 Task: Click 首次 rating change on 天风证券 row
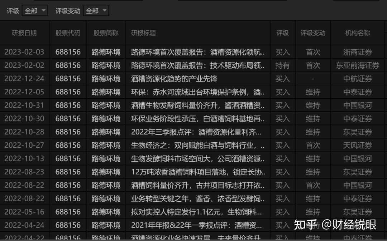tap(312, 145)
